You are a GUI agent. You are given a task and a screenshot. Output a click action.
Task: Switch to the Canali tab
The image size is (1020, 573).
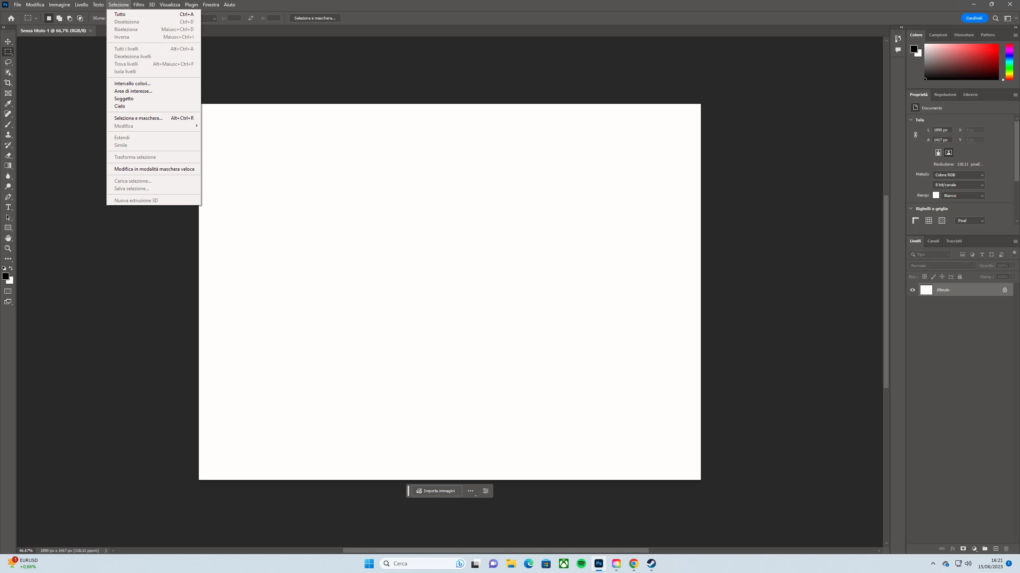[933, 241]
